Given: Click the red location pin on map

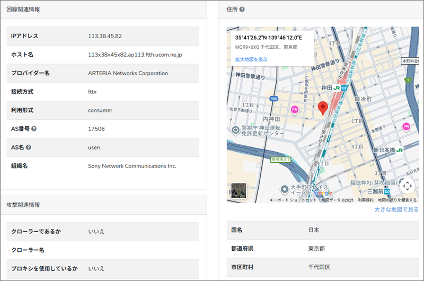Looking at the screenshot, I should pos(323,108).
